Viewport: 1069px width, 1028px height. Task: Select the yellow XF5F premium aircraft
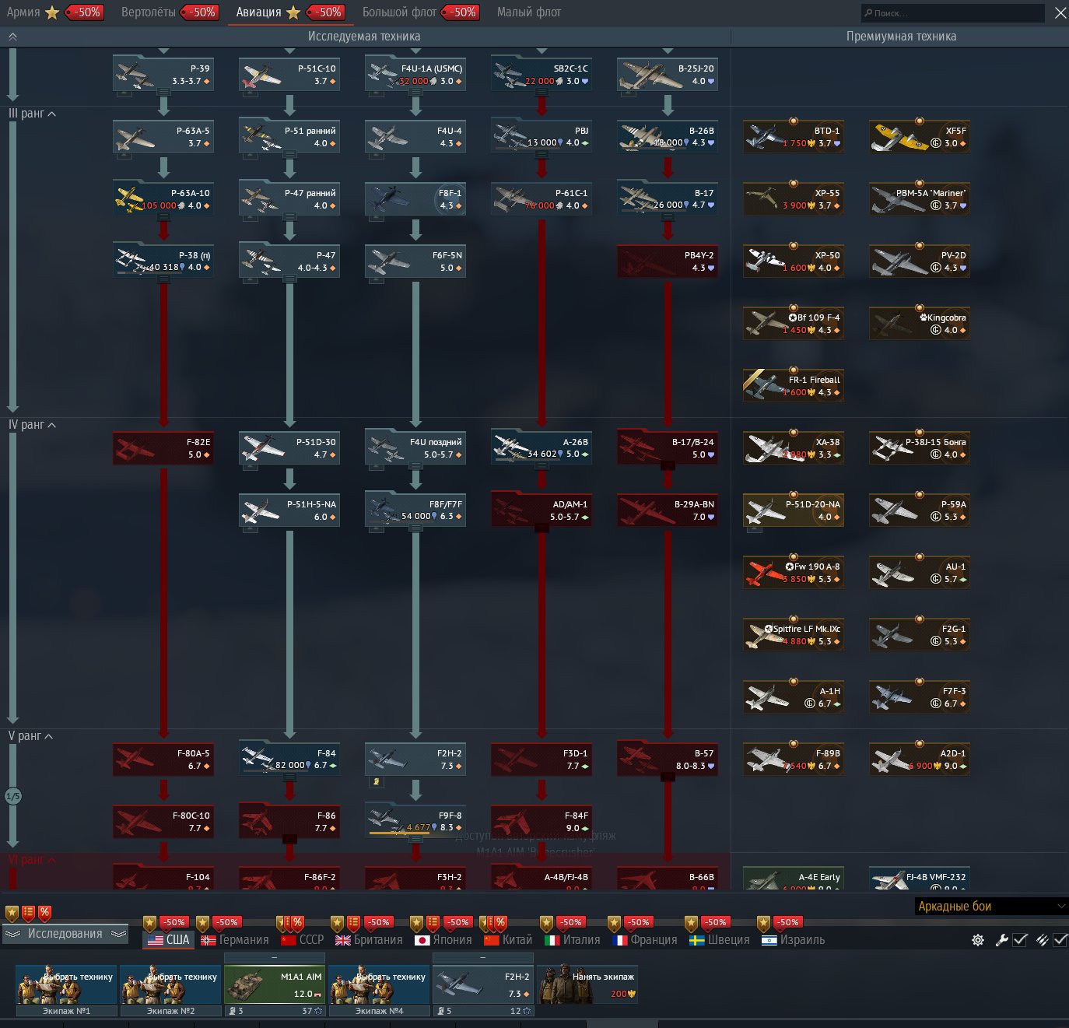pyautogui.click(x=919, y=137)
